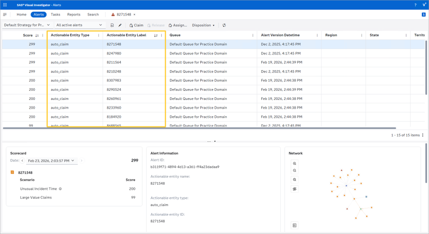This screenshot has width=429, height=234.
Task: Click info icon beside Unusual Incident Time
Action: [61, 189]
